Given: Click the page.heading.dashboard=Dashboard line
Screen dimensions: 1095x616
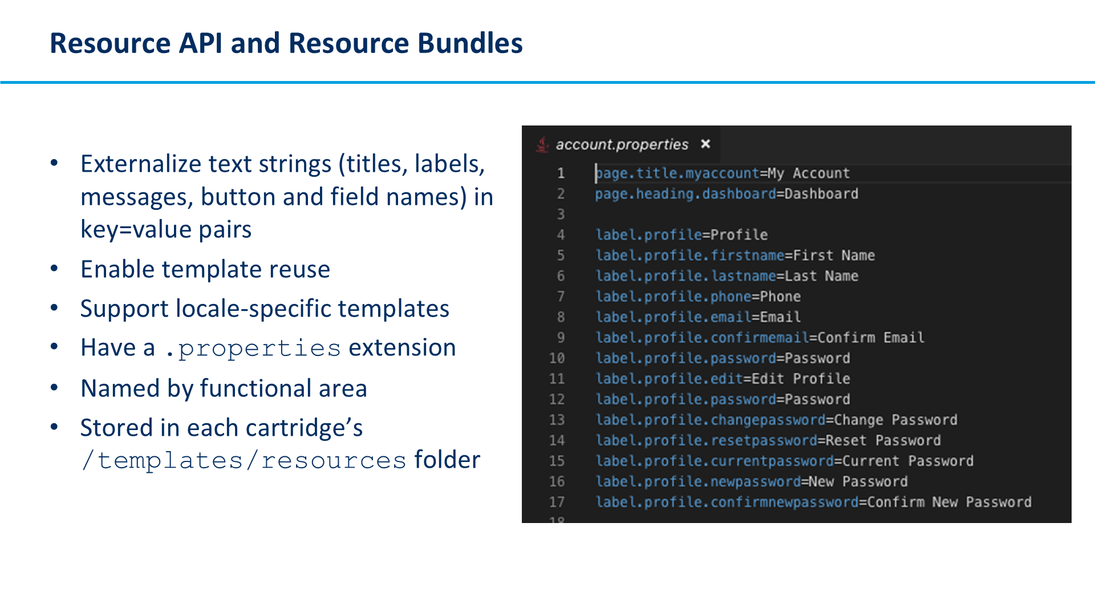Looking at the screenshot, I should coord(727,194).
